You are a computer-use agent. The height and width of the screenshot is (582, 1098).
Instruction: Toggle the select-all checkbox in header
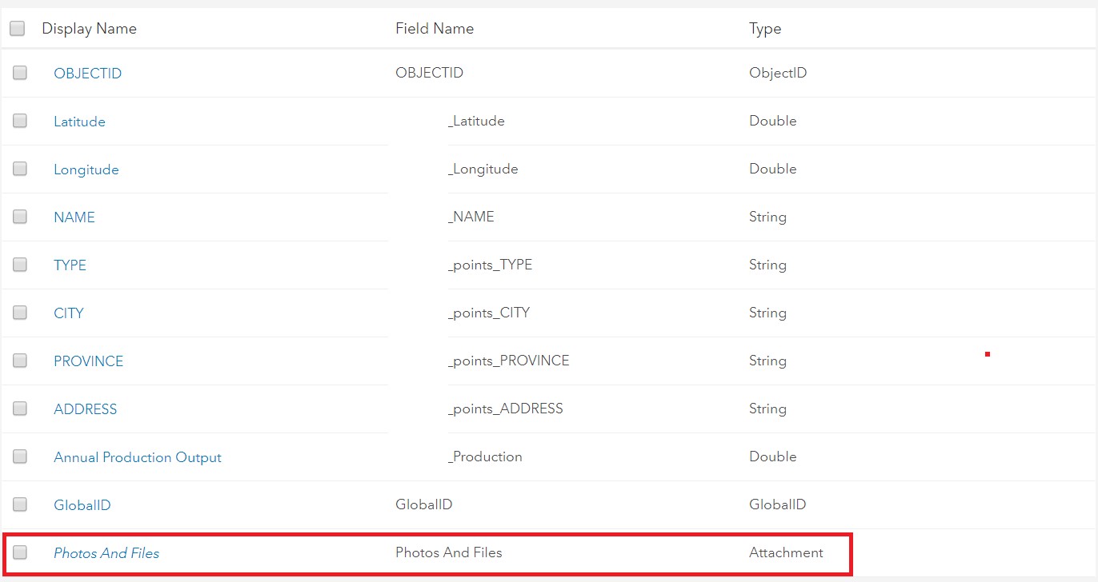(x=17, y=29)
